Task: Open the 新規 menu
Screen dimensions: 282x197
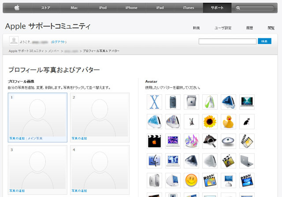Action: (196, 28)
